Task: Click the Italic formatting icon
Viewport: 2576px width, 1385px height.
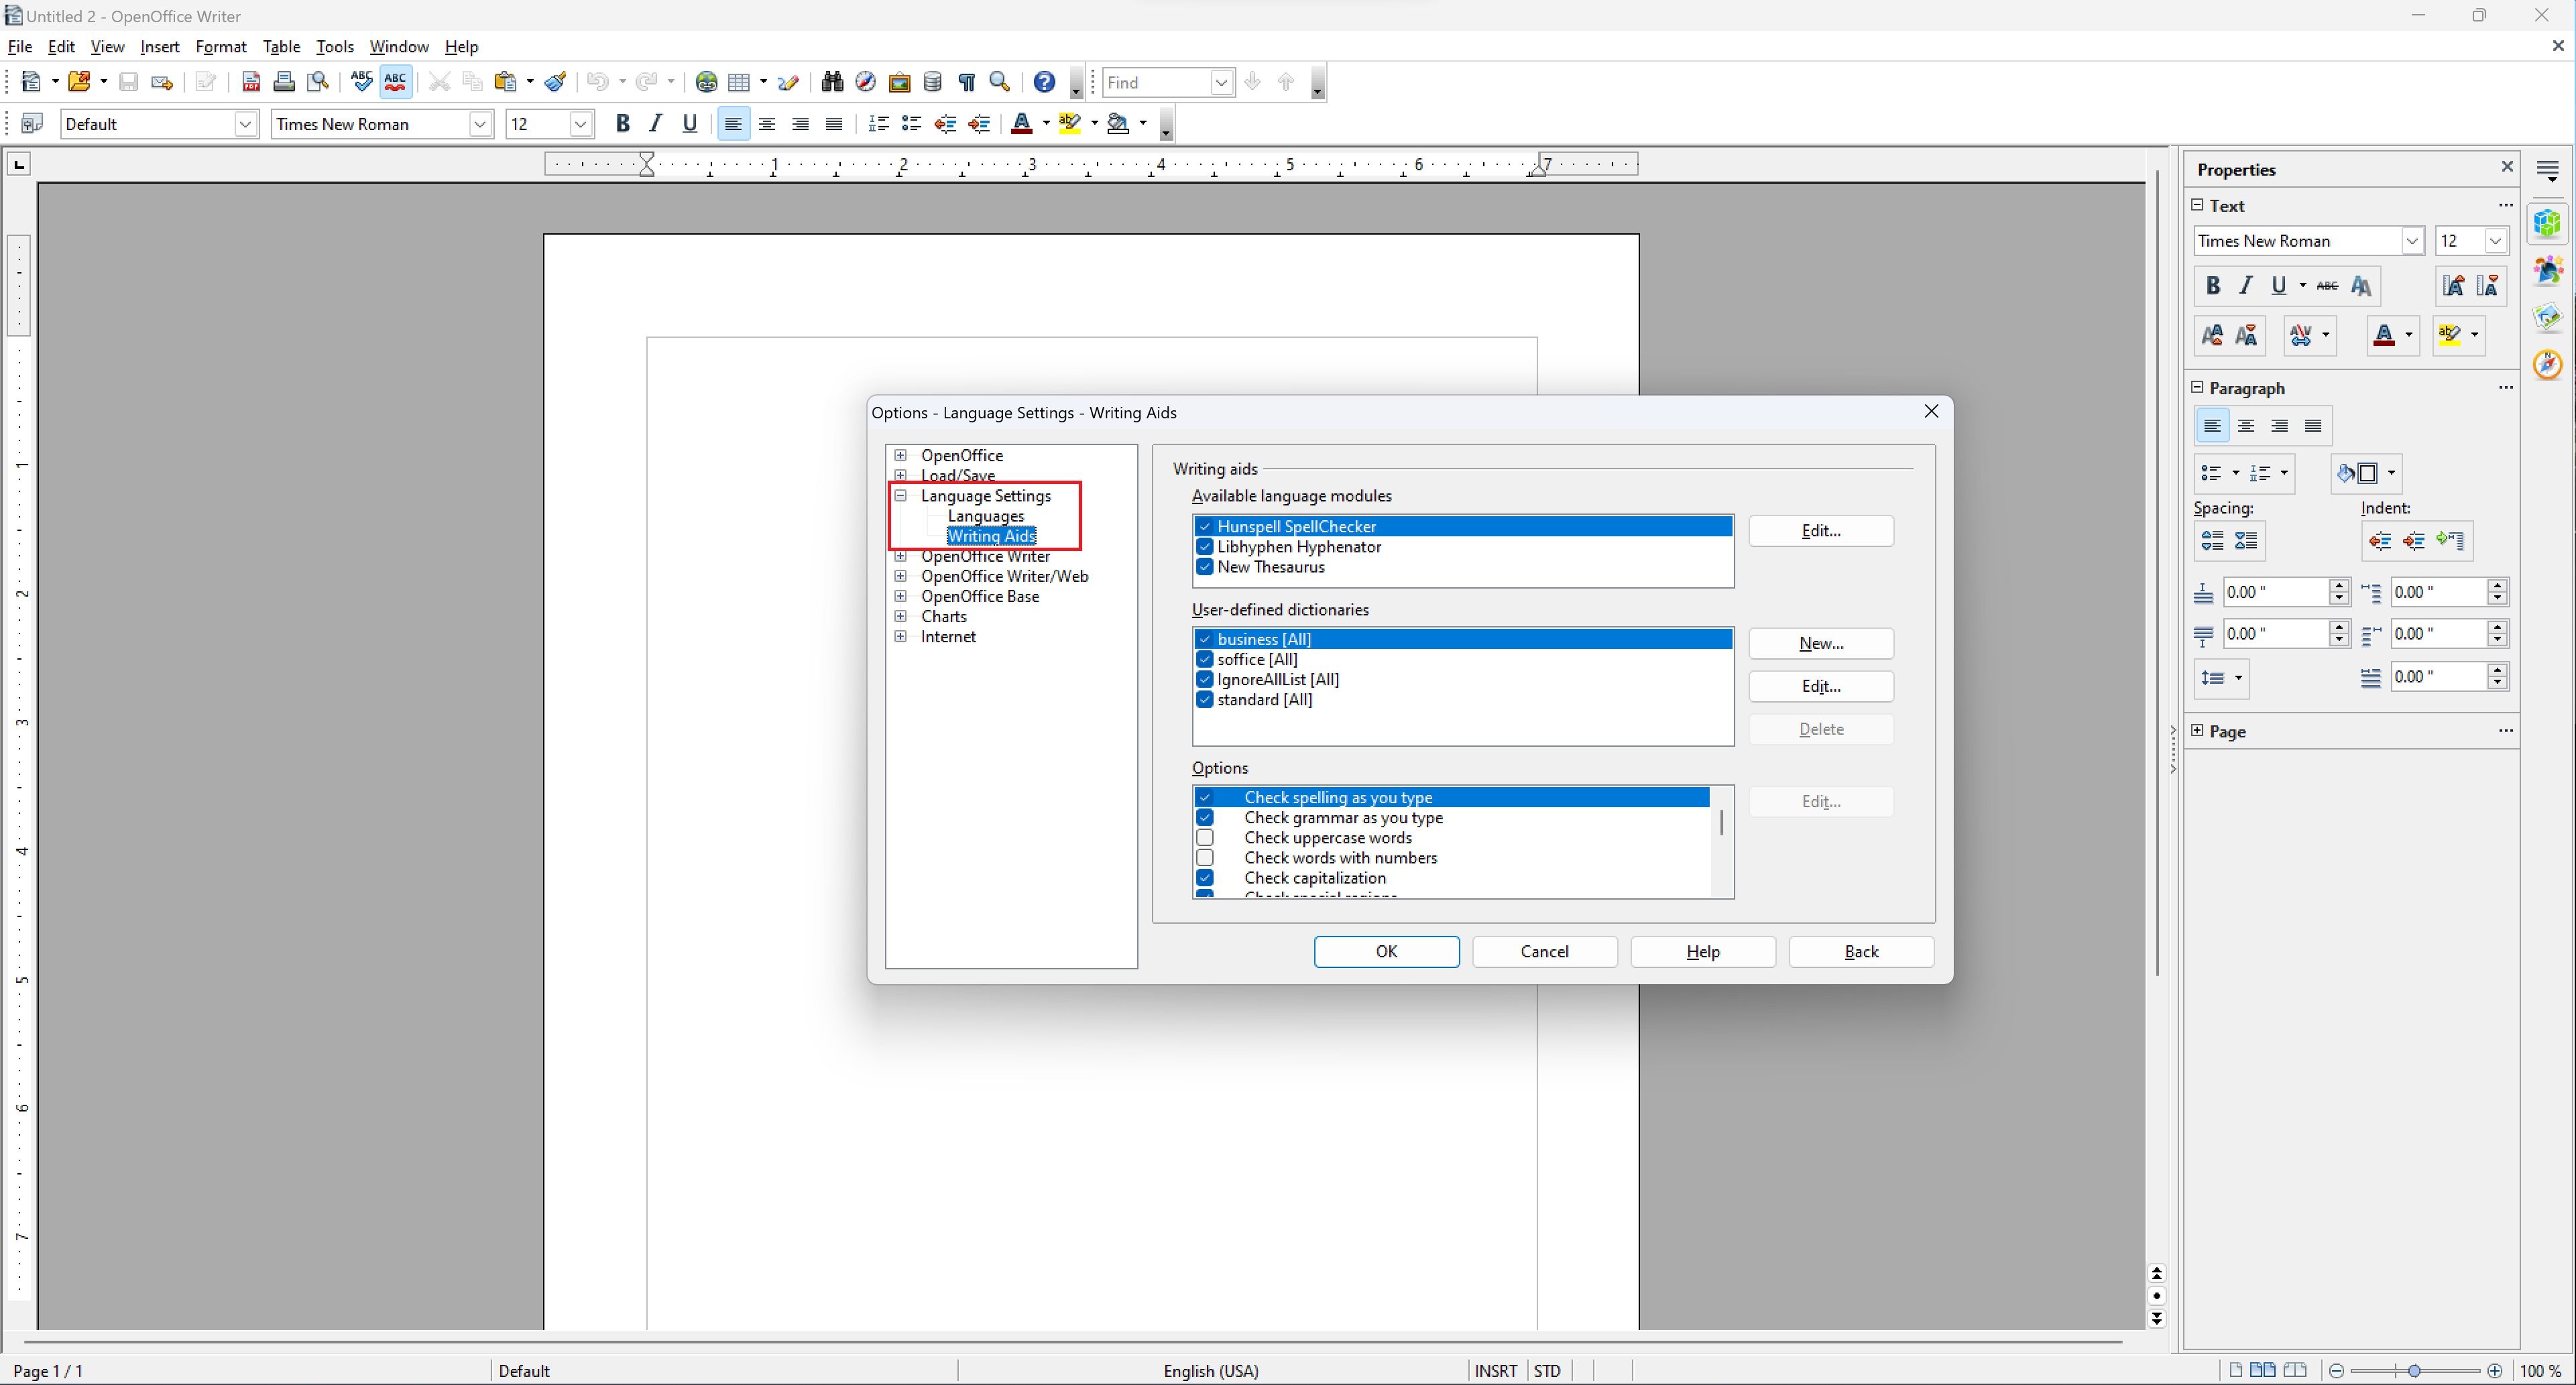Action: pos(655,123)
